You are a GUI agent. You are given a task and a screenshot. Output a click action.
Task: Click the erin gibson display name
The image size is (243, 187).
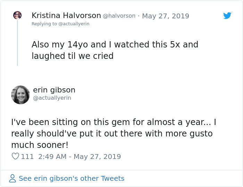pyautogui.click(x=54, y=90)
